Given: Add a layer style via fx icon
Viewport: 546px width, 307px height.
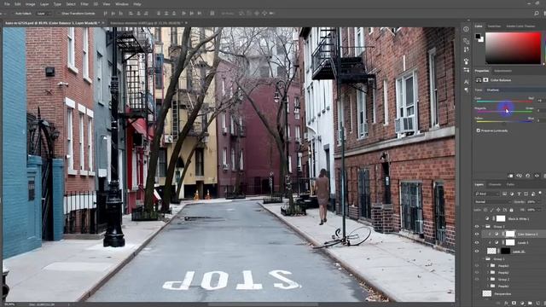Looking at the screenshot, I should pyautogui.click(x=506, y=304).
